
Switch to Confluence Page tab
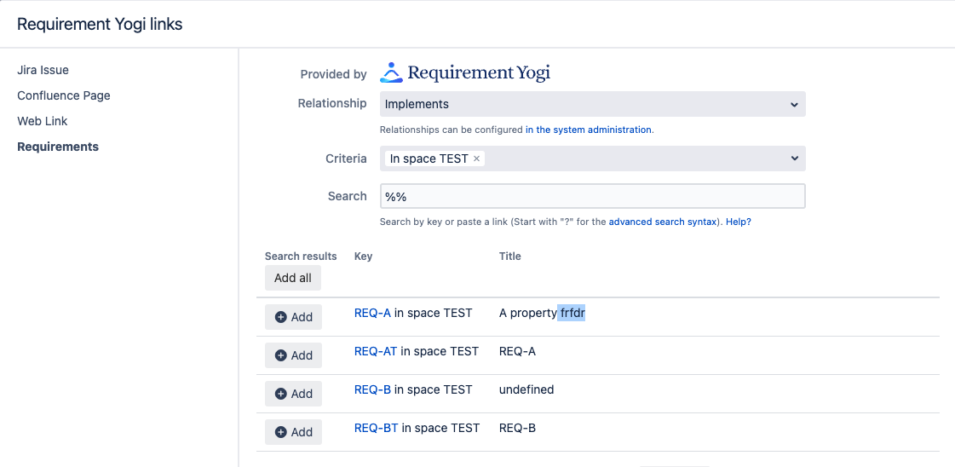(x=64, y=95)
